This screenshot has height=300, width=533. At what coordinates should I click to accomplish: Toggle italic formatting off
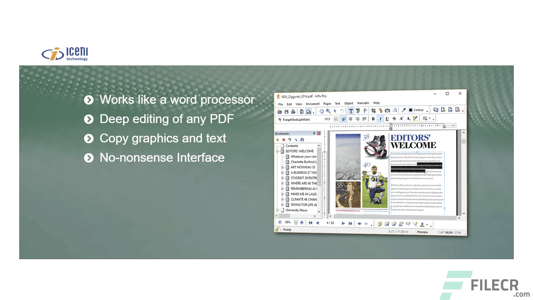click(x=380, y=119)
